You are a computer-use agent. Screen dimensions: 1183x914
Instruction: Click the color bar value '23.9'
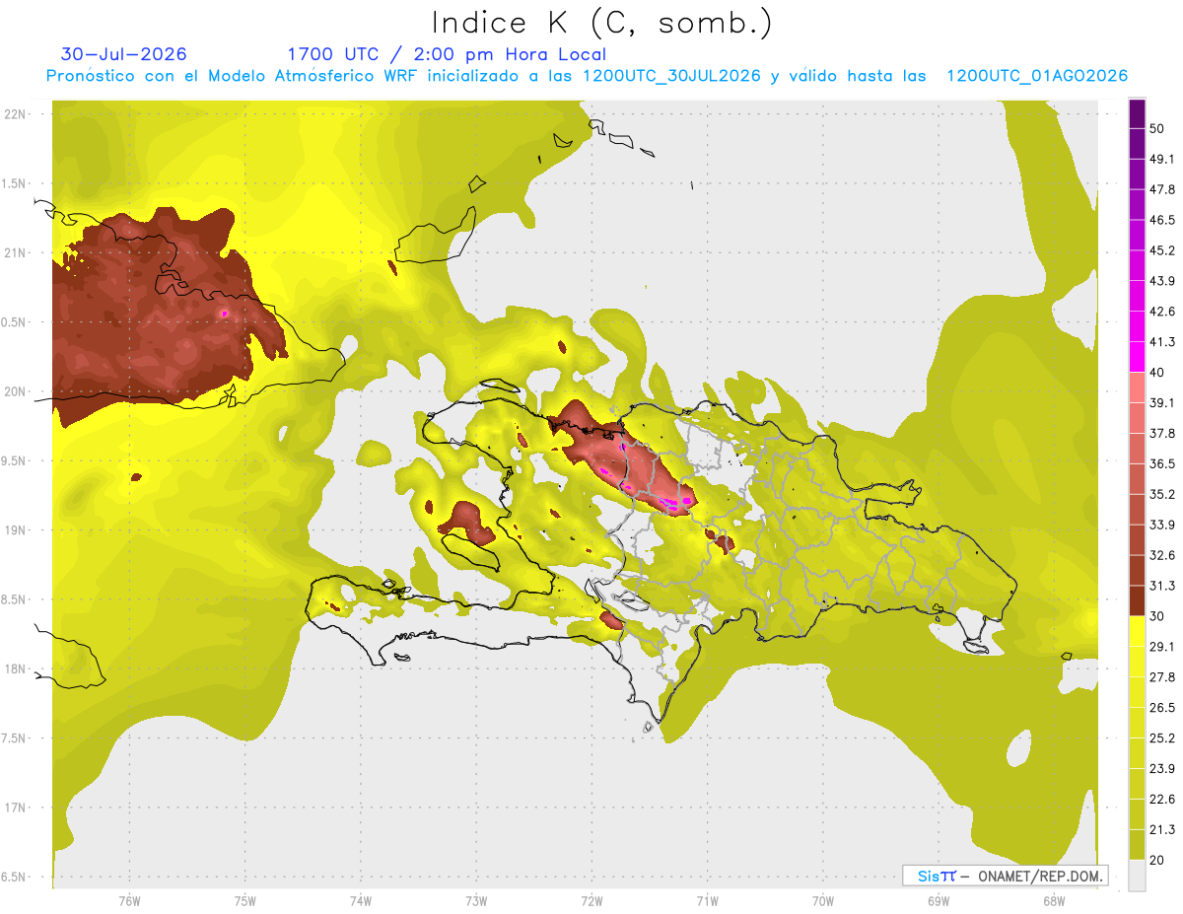(x=1162, y=769)
